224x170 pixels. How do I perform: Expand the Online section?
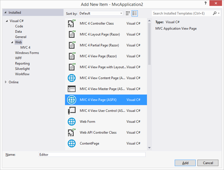click(x=6, y=82)
